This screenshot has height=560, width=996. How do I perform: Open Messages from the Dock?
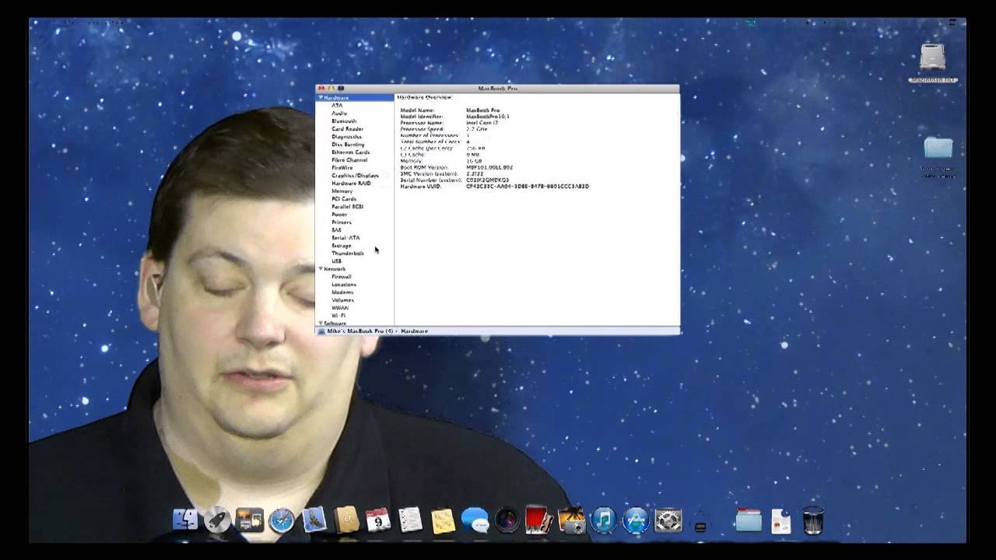476,519
